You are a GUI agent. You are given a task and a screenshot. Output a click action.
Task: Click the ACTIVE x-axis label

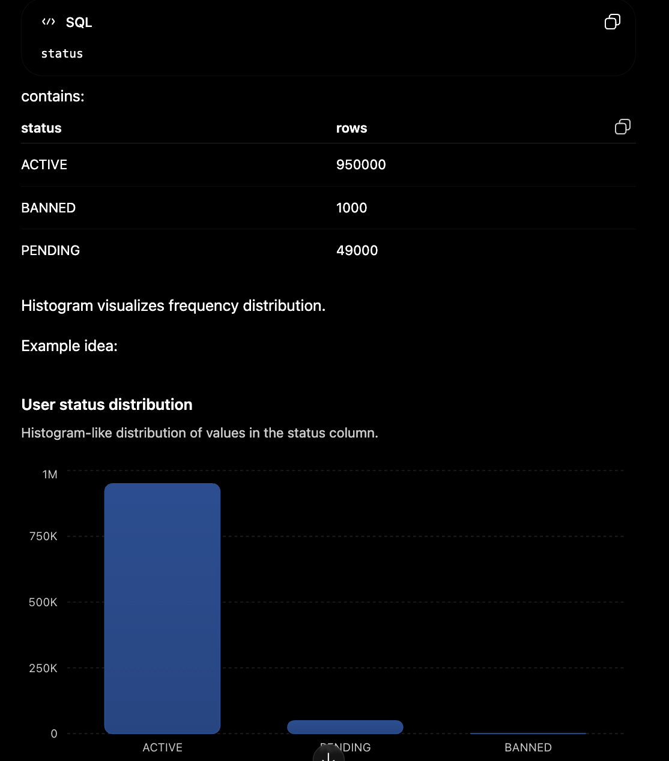click(x=162, y=747)
